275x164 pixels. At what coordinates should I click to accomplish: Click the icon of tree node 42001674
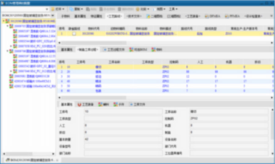(x=11, y=81)
